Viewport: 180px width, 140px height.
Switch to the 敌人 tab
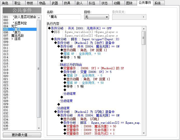click(x=81, y=3)
